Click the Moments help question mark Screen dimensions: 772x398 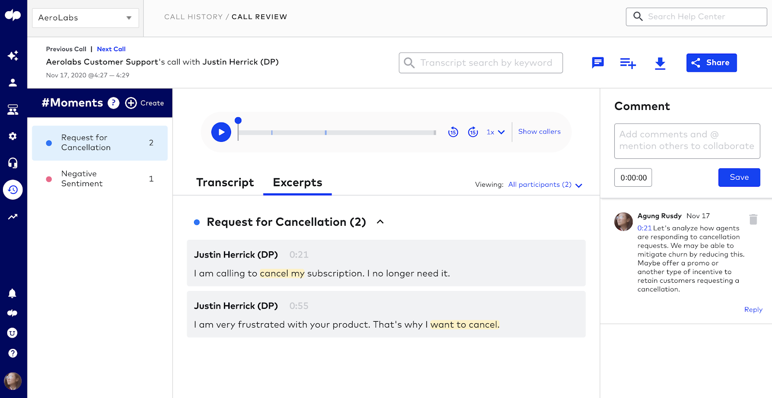coord(113,103)
